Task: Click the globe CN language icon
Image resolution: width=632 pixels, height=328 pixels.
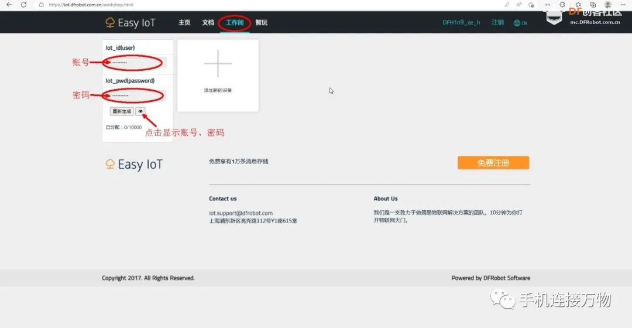Action: pos(520,23)
